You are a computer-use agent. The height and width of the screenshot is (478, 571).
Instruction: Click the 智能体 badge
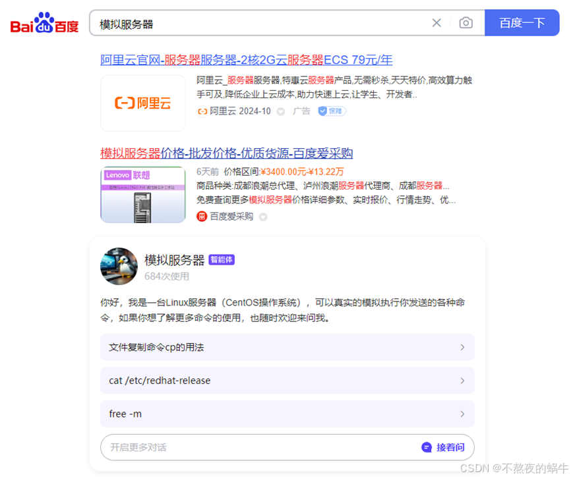click(222, 260)
